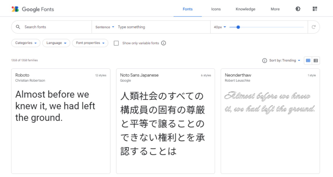333x177 pixels.
Task: Open the Sentence preview type dropdown
Action: [x=105, y=27]
